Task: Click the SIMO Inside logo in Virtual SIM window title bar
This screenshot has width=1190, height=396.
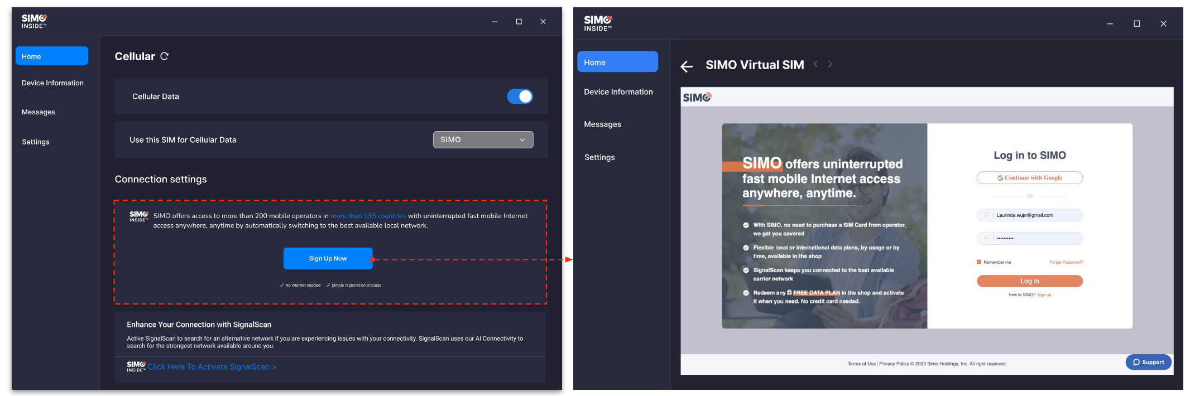Action: pos(598,23)
